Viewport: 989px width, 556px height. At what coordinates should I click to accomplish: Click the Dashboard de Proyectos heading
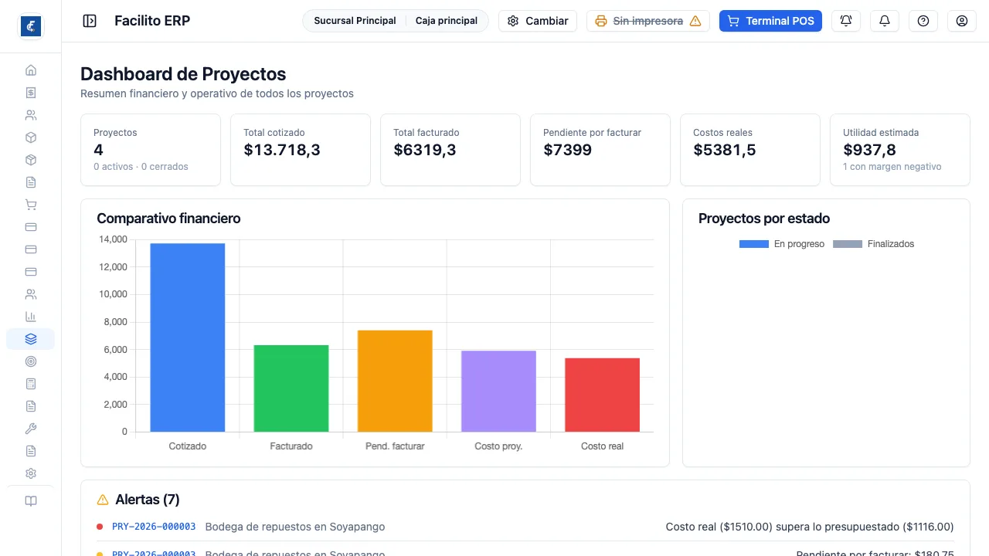click(183, 74)
